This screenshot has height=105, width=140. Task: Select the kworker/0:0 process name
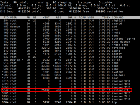tap(121, 84)
